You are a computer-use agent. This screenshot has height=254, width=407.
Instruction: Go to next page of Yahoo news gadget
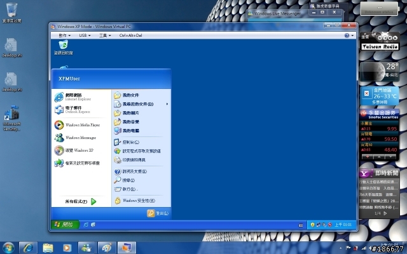coord(385,213)
